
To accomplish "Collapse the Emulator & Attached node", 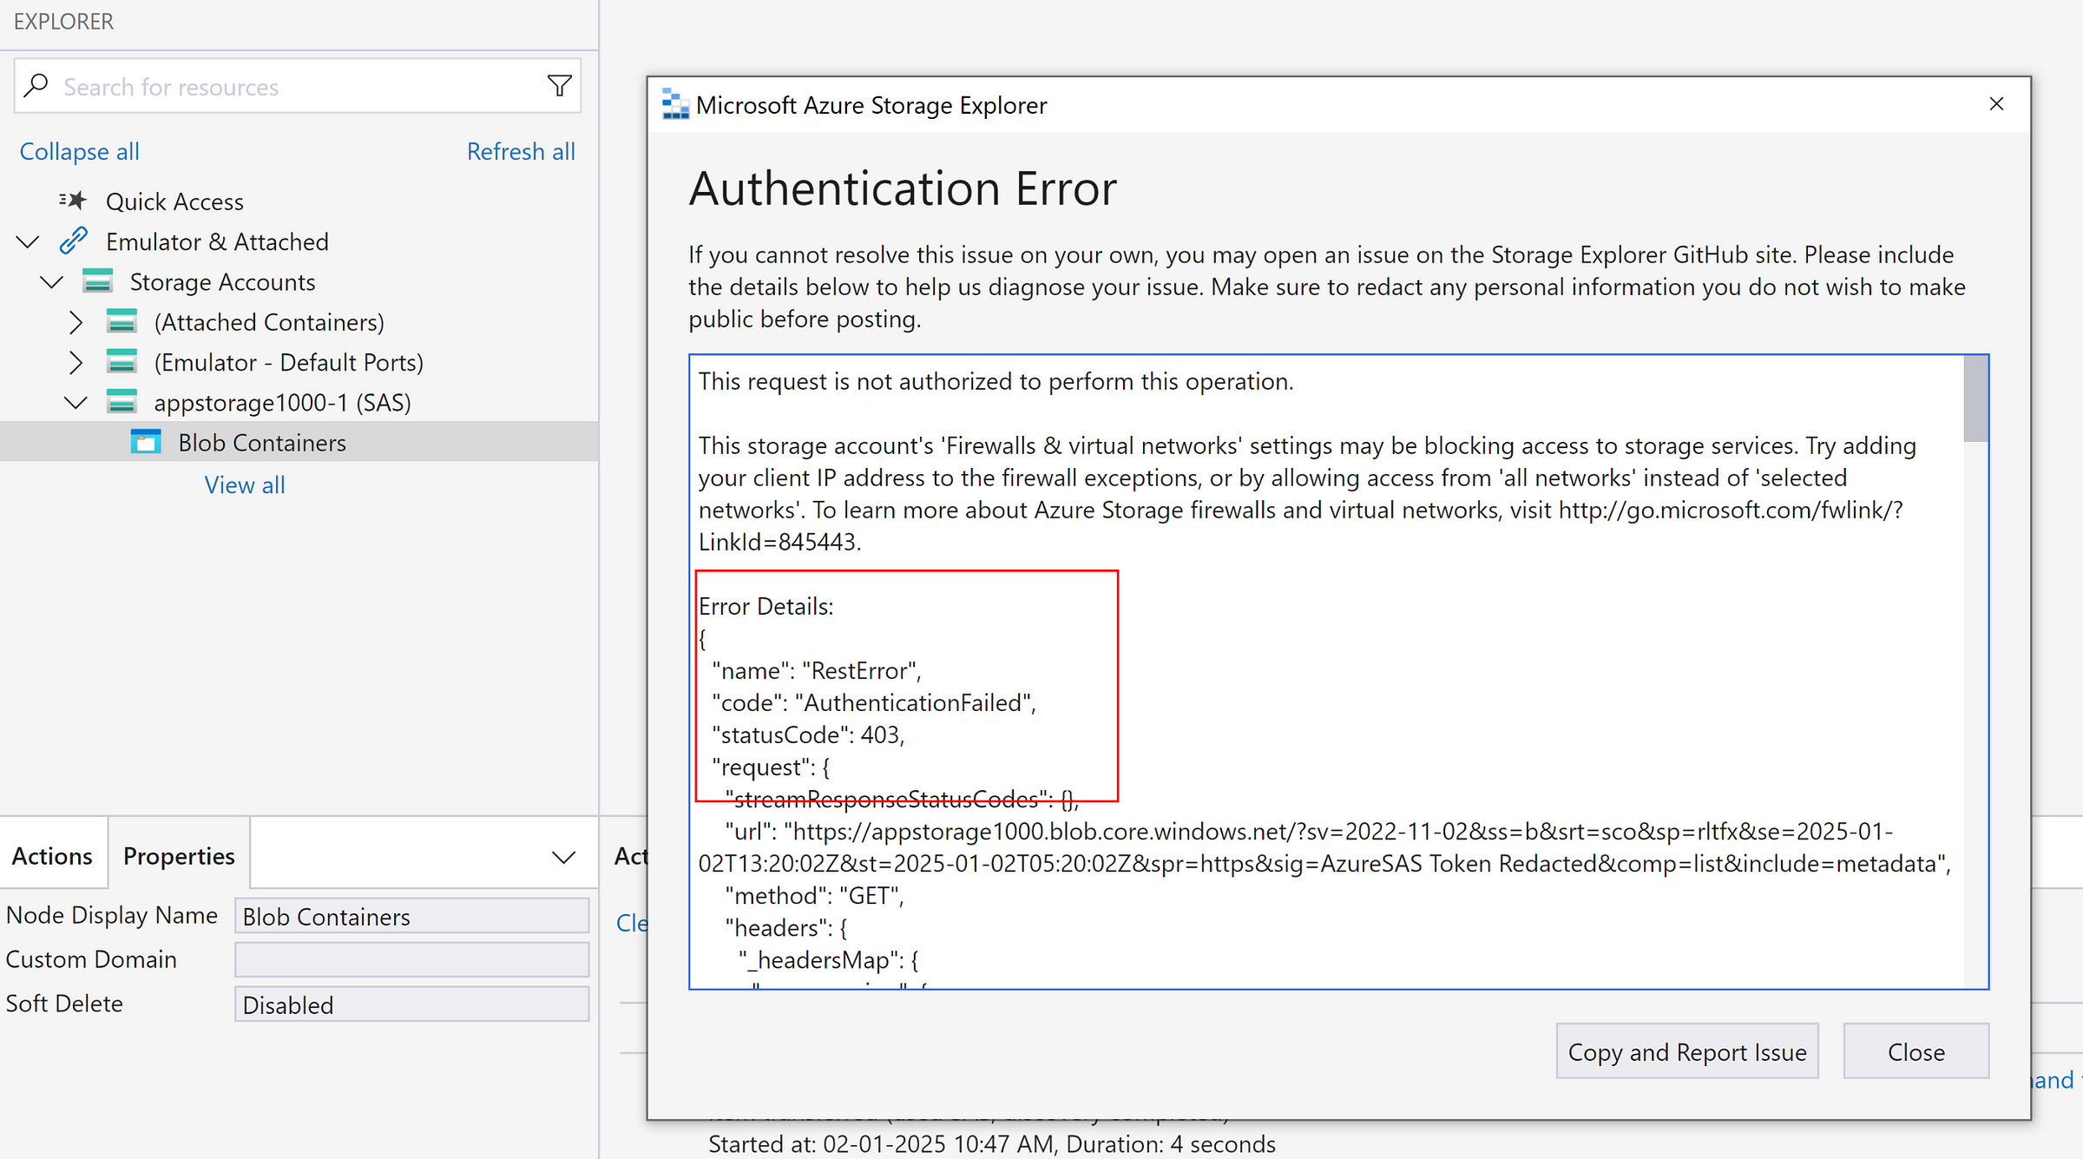I will pos(28,241).
